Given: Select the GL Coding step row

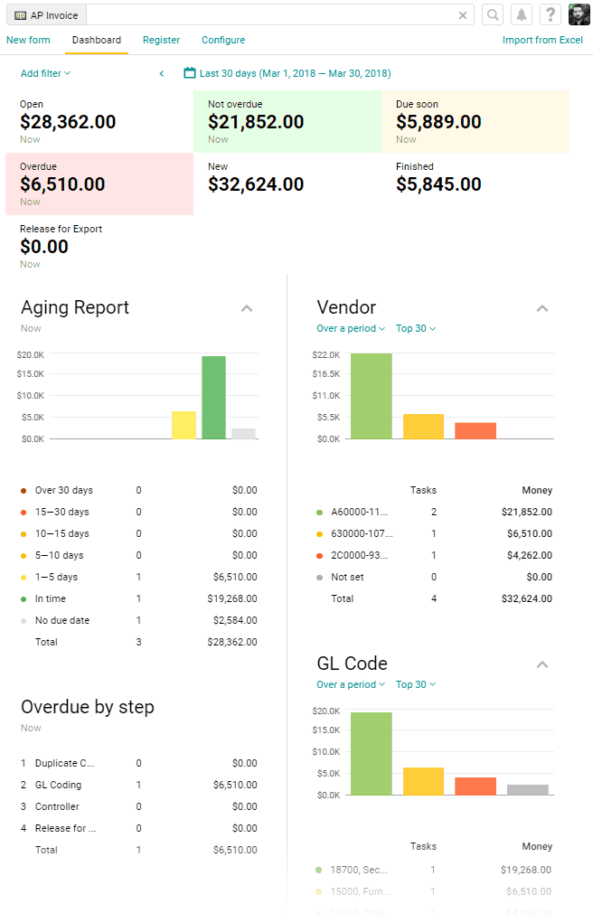Looking at the screenshot, I should [x=139, y=786].
